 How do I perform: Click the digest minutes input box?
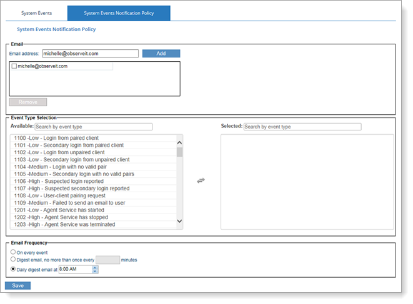(107, 260)
